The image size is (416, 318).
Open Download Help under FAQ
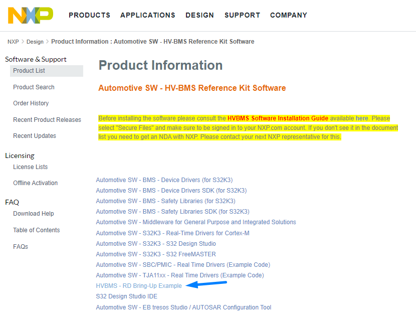33,213
